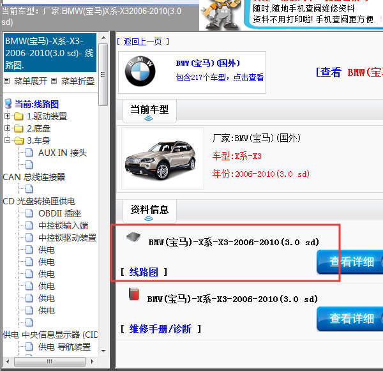
Task: Click the open 3.车身 folder icon
Action: (x=19, y=140)
